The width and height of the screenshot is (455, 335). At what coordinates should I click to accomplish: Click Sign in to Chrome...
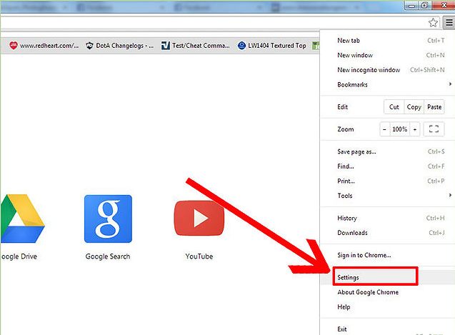pyautogui.click(x=387, y=255)
